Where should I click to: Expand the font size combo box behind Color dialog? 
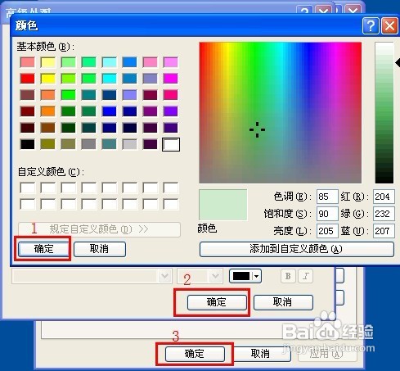(215, 276)
